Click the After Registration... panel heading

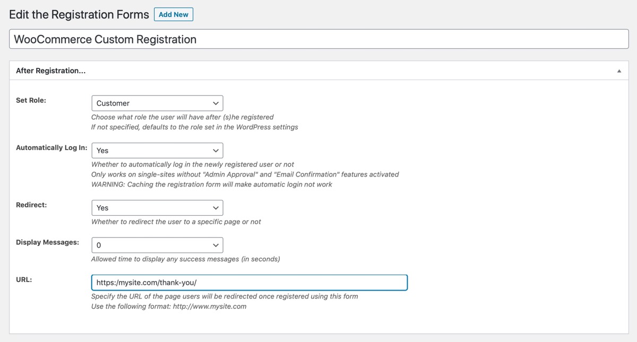[51, 71]
